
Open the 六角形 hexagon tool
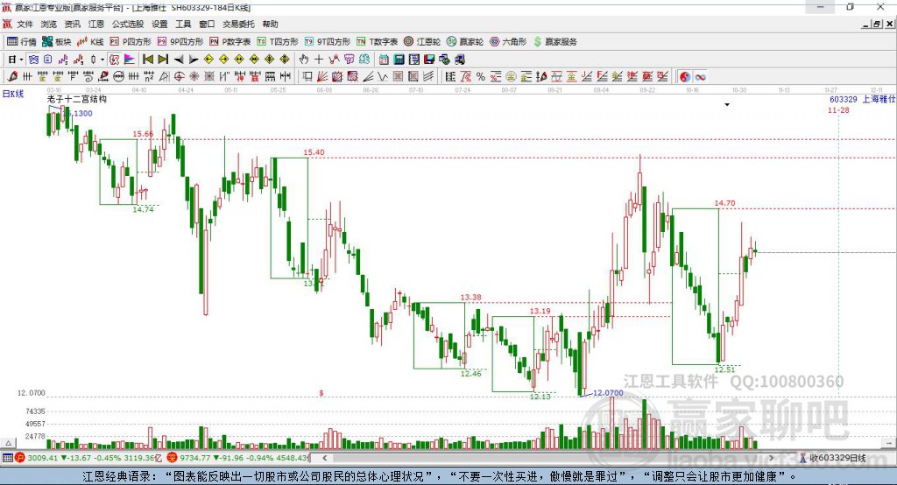click(508, 42)
